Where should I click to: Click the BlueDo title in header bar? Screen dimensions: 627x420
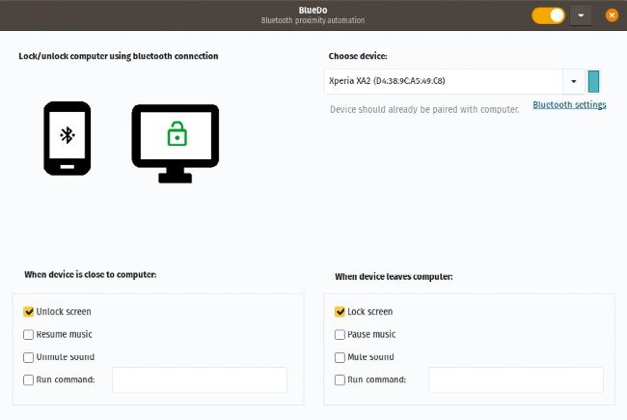coord(313,10)
